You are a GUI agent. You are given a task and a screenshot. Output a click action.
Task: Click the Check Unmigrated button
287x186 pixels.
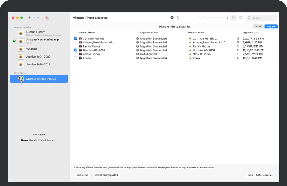click(x=106, y=175)
